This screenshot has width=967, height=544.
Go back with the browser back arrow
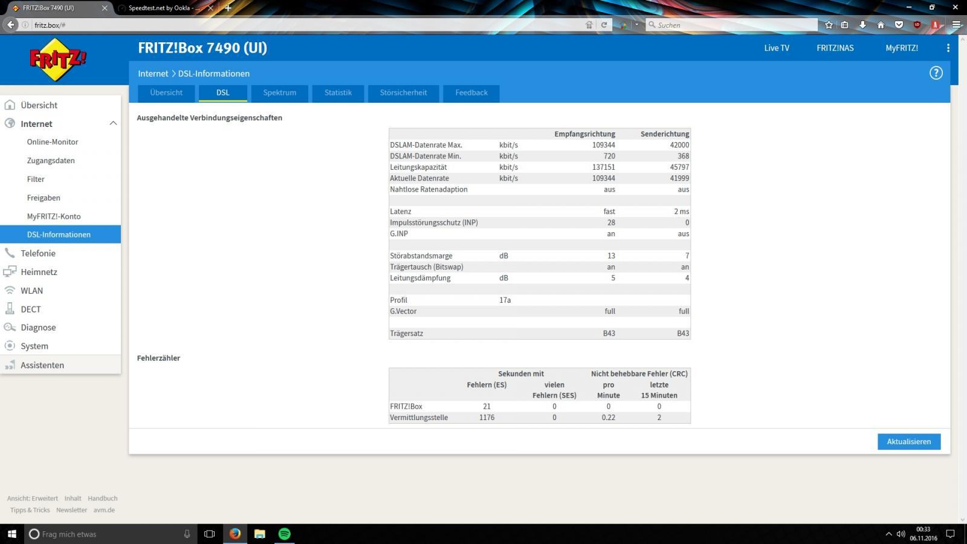click(11, 25)
